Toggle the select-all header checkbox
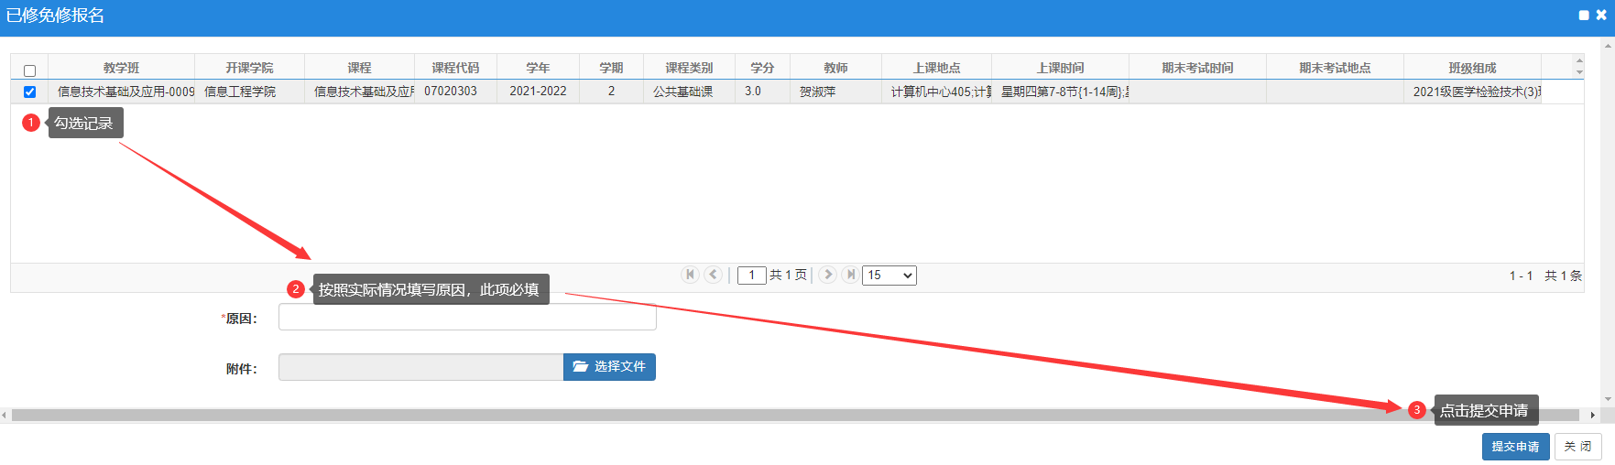1615x465 pixels. coord(29,70)
